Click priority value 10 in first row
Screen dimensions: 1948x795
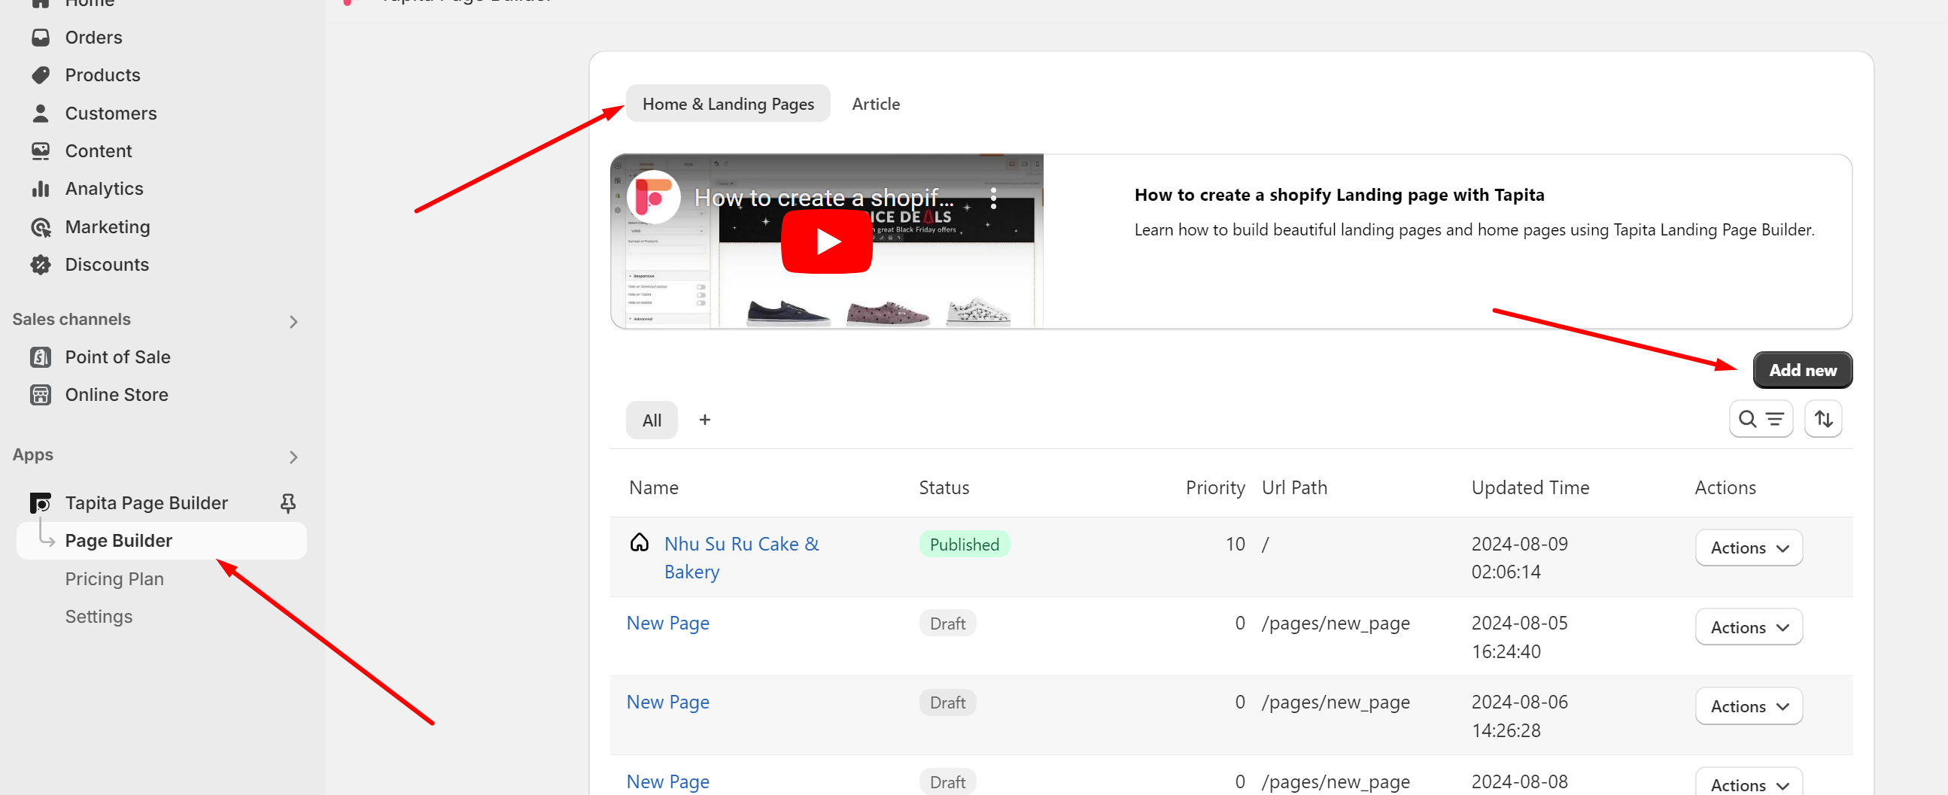pyautogui.click(x=1235, y=543)
